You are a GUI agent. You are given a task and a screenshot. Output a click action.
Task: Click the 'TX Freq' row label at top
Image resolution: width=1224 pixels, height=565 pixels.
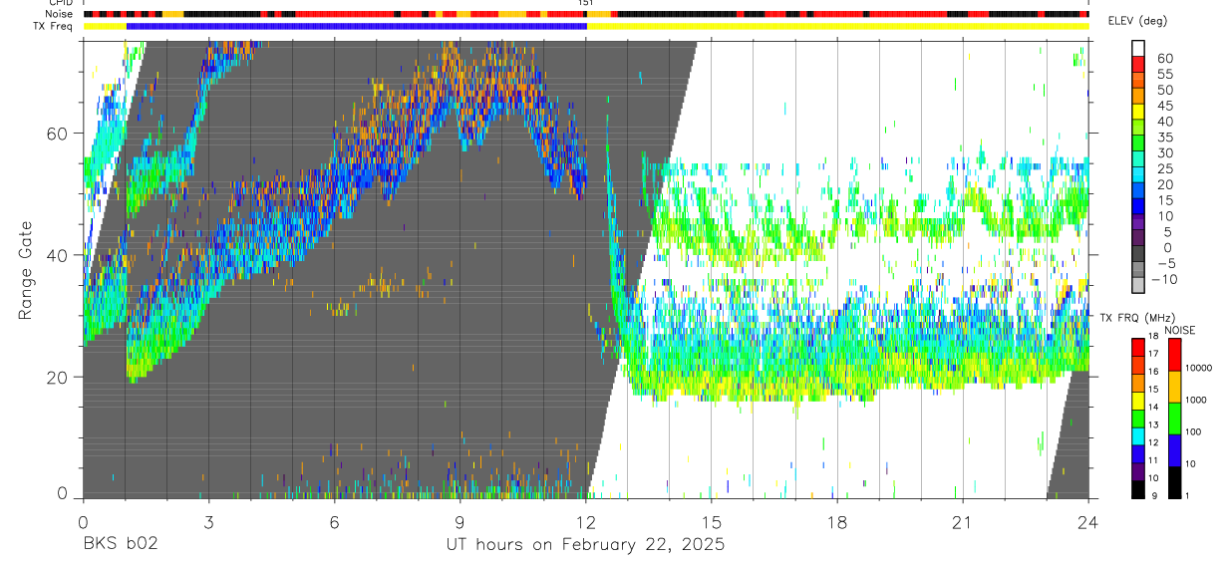pyautogui.click(x=55, y=26)
